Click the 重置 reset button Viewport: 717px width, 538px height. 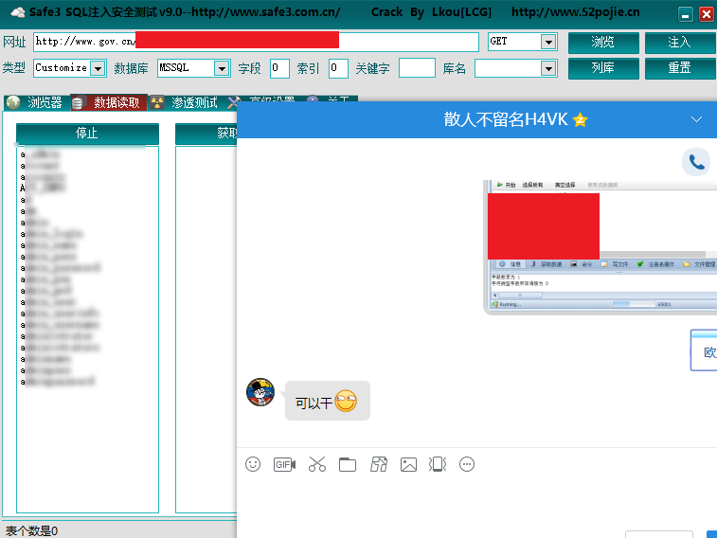click(x=680, y=68)
